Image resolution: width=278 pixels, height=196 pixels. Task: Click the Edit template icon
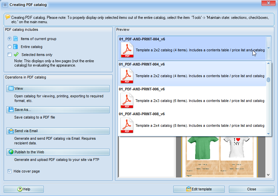click(189, 189)
